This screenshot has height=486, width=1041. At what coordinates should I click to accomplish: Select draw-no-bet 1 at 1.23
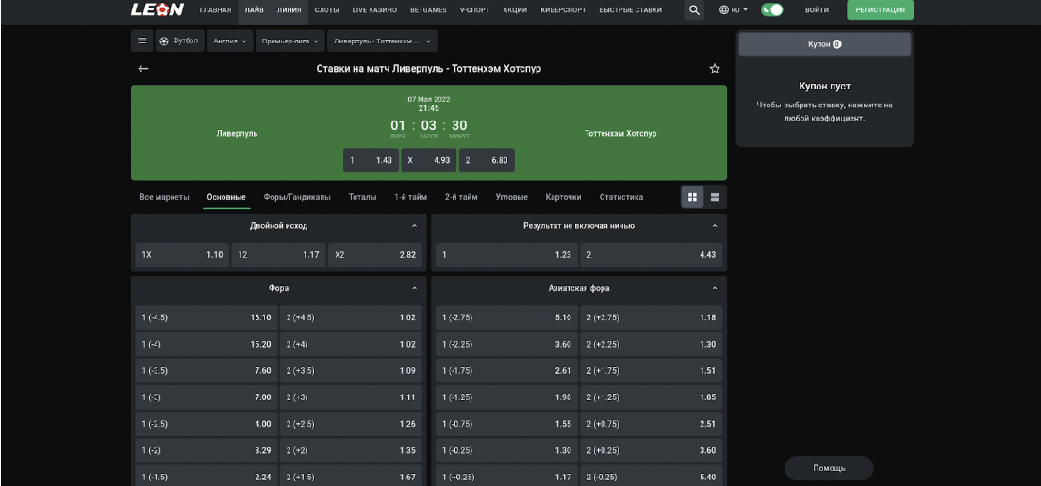point(506,254)
